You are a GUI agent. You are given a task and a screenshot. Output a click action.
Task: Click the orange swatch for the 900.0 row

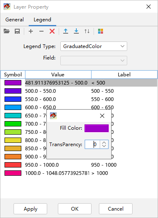click(x=13, y=156)
